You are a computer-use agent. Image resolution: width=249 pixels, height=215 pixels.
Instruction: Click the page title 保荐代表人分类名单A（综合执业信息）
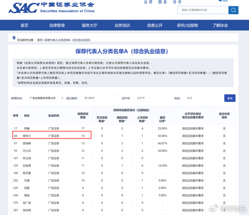(x=121, y=51)
